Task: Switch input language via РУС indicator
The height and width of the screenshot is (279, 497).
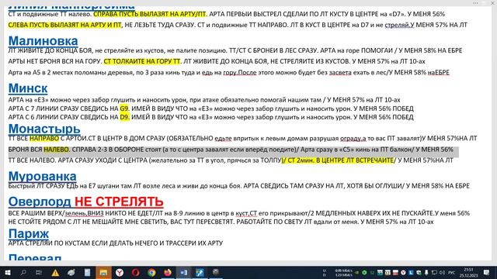Action: point(452,273)
